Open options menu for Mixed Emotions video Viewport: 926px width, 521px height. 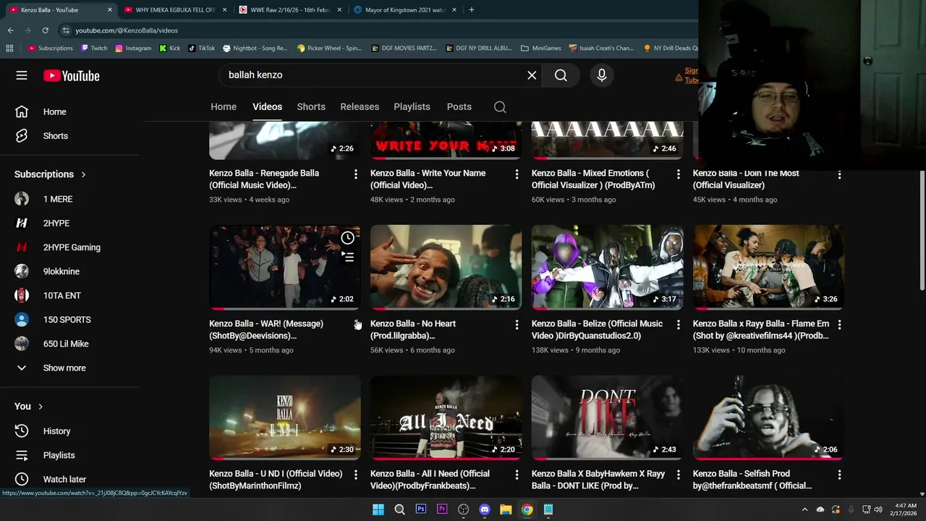coord(678,174)
